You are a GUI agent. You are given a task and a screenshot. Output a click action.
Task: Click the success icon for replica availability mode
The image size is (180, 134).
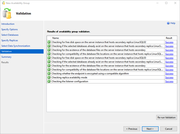point(49,77)
